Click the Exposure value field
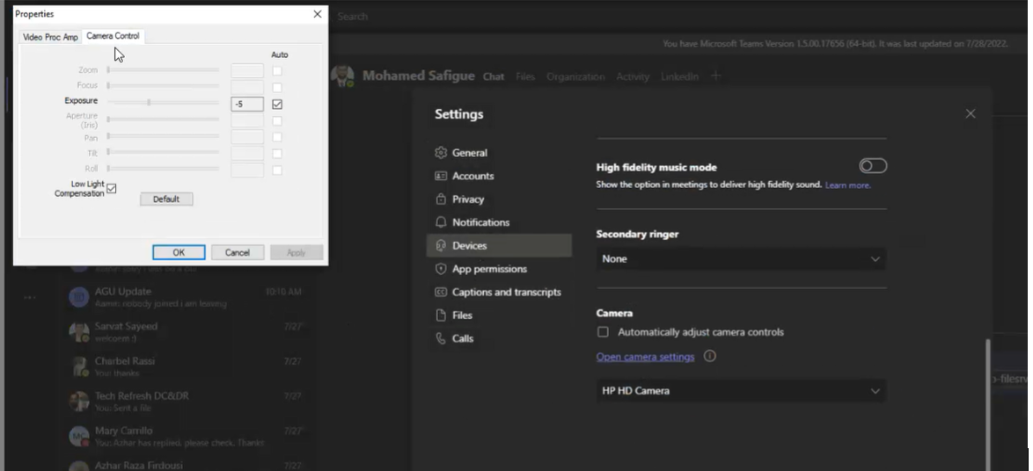This screenshot has width=1033, height=471. 247,104
